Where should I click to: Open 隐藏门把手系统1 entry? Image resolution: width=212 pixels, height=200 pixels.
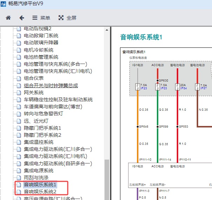coord(42,128)
